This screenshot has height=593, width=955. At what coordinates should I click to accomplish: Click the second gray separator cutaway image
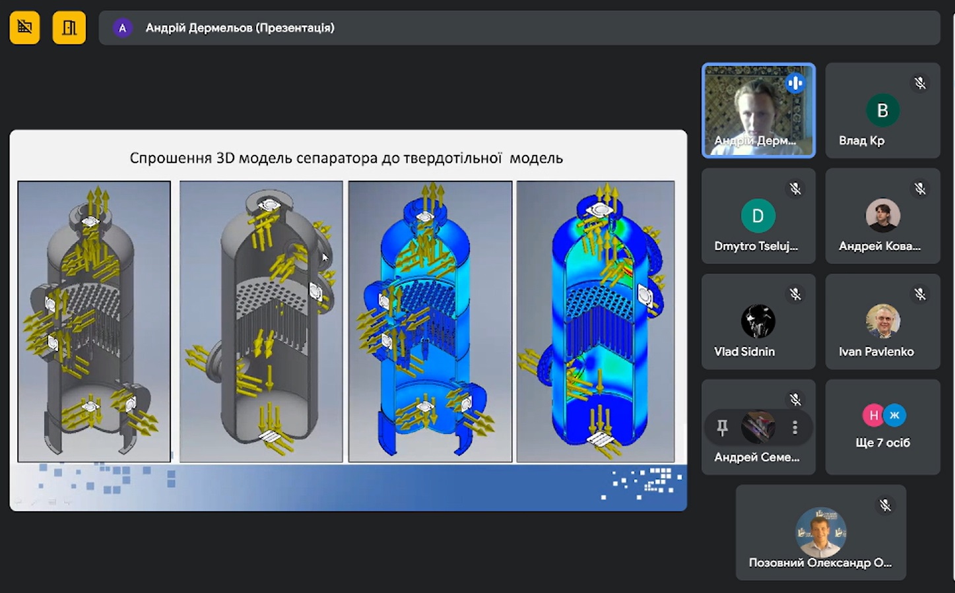261,321
